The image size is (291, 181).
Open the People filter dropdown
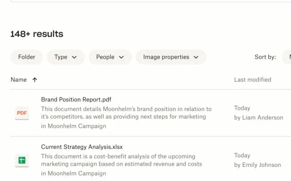tap(110, 57)
